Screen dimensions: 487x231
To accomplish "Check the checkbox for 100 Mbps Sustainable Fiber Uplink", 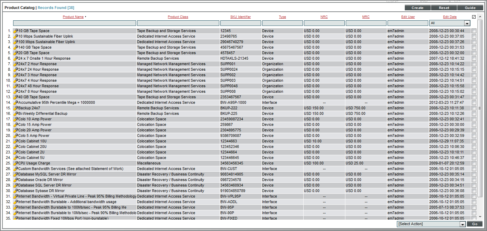I will tap(474, 42).
